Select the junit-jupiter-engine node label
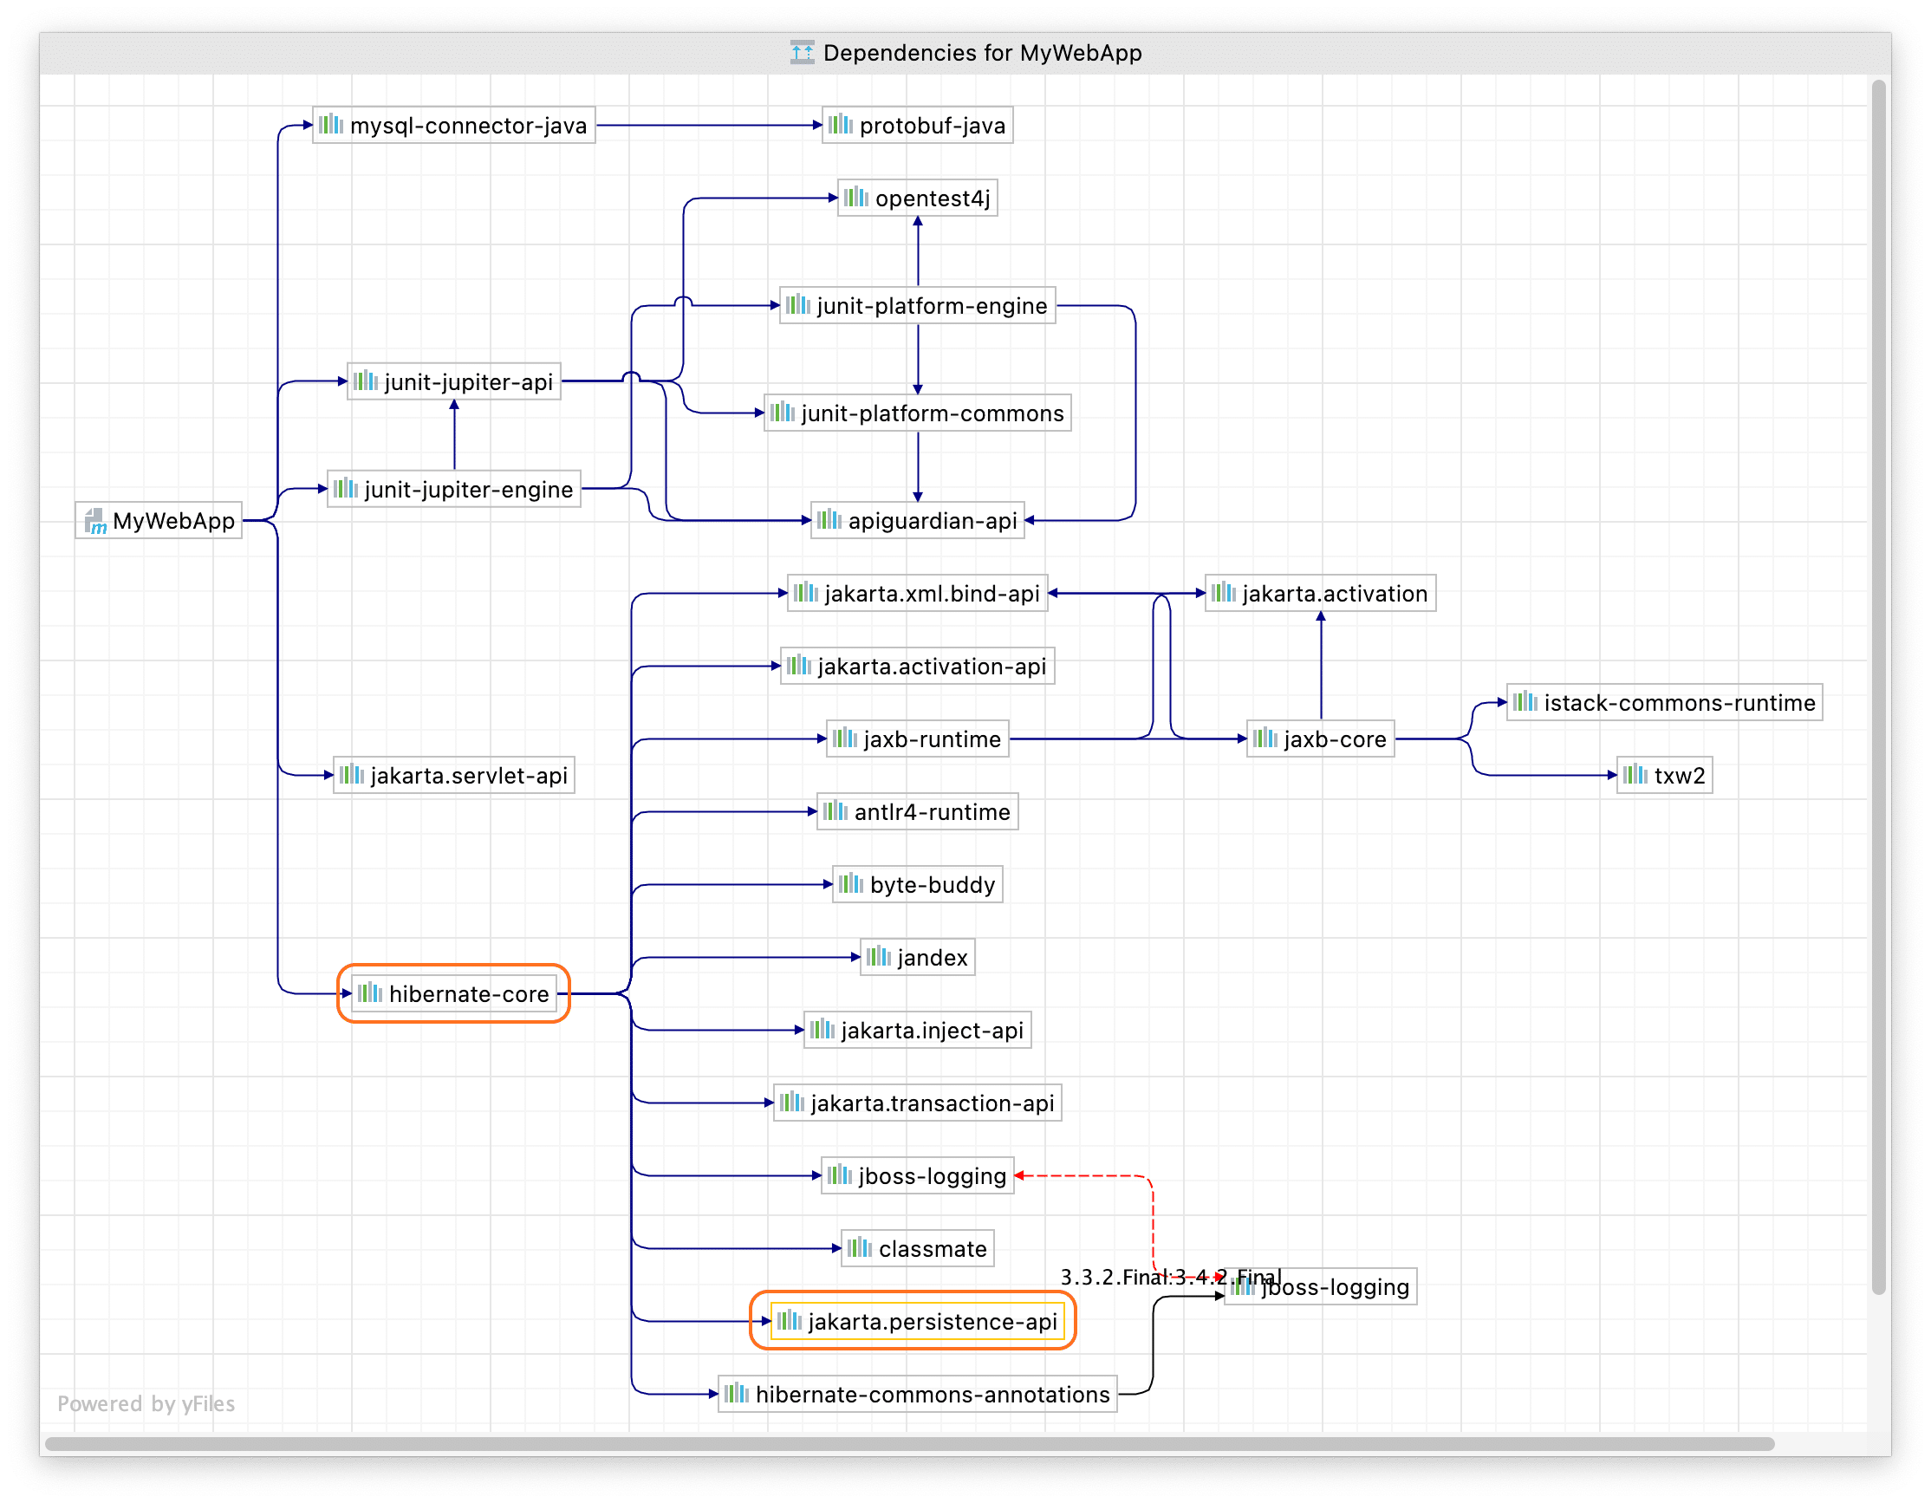The width and height of the screenshot is (1931, 1503). (x=469, y=490)
